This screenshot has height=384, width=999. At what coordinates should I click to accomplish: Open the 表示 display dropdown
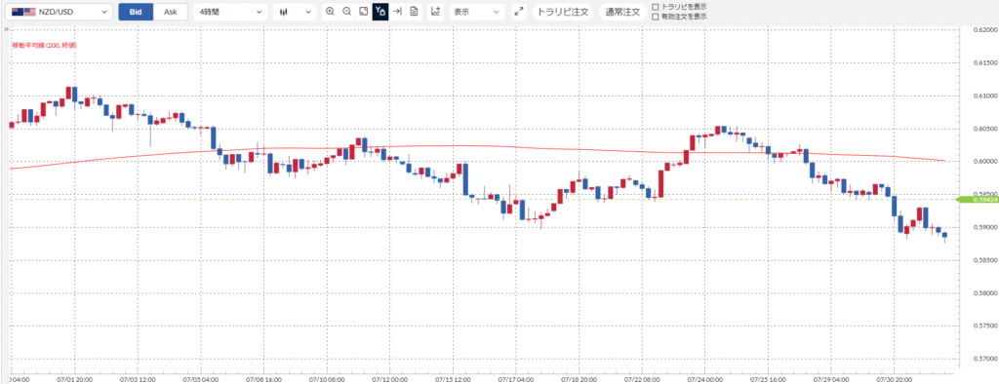pos(477,12)
